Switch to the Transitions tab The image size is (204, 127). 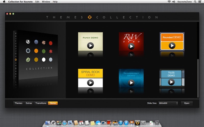point(41,103)
